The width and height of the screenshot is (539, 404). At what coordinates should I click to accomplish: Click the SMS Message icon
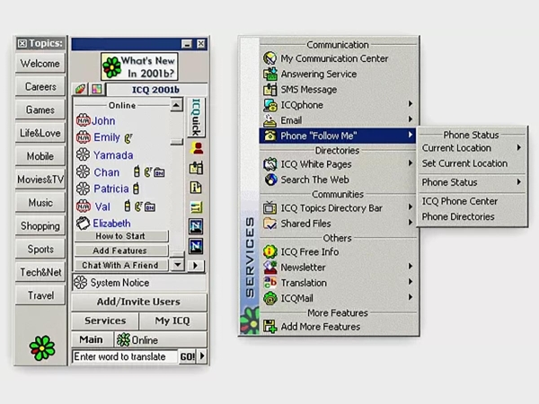pos(269,89)
